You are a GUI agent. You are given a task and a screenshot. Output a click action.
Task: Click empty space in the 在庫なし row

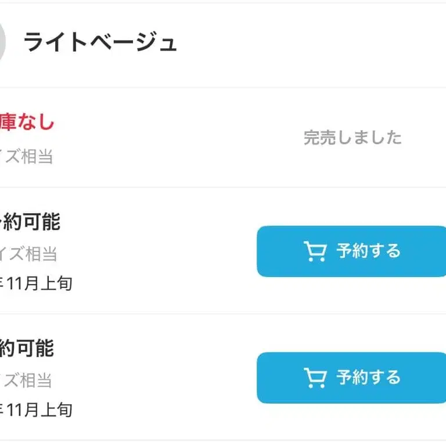click(x=174, y=138)
